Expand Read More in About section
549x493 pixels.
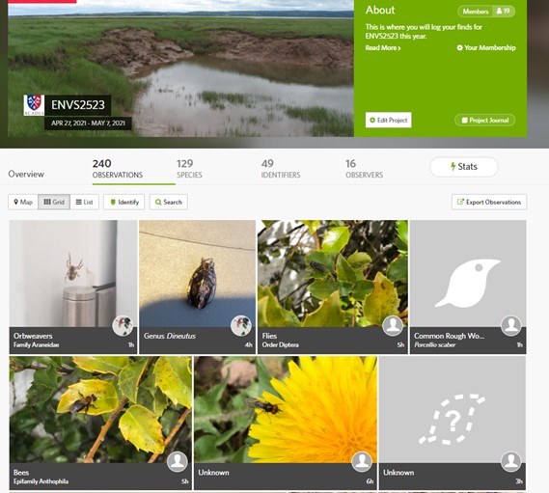point(383,47)
